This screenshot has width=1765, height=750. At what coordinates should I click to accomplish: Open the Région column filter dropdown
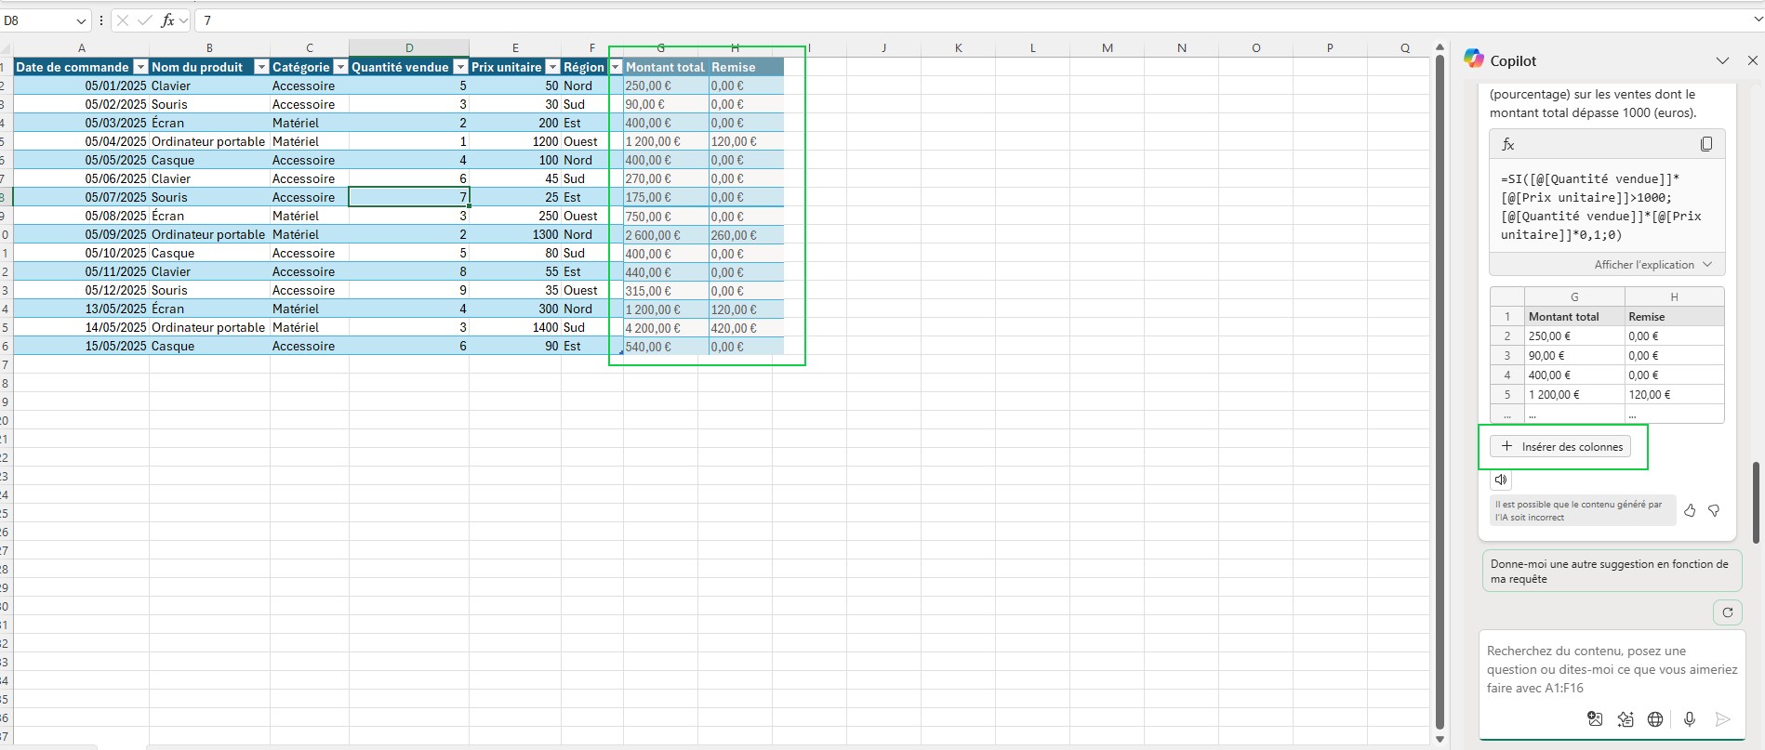[x=615, y=67]
